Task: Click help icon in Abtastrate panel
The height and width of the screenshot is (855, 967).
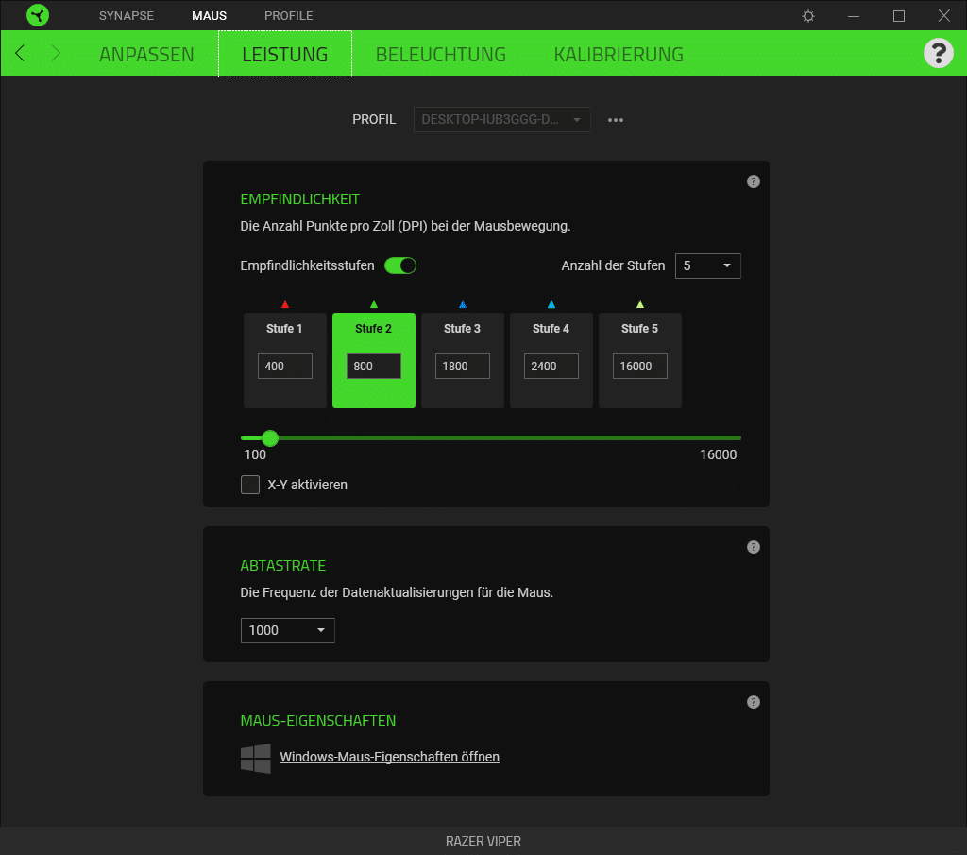Action: (x=753, y=547)
